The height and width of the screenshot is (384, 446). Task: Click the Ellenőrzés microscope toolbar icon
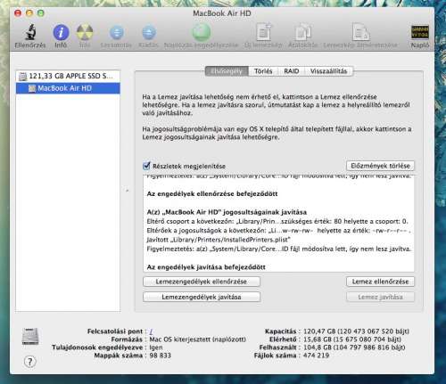point(30,32)
